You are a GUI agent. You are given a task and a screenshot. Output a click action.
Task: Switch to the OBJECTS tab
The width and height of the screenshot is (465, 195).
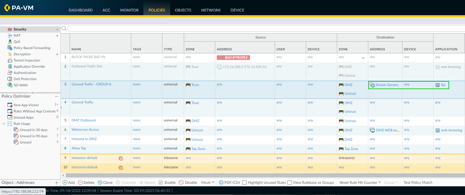(x=183, y=10)
